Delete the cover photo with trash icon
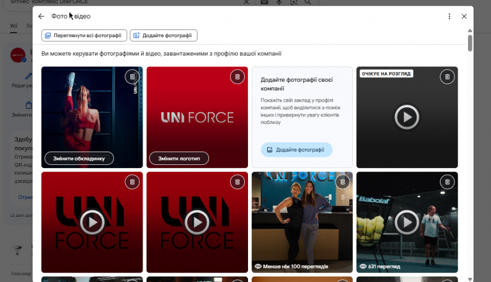This screenshot has height=282, width=491. click(132, 77)
